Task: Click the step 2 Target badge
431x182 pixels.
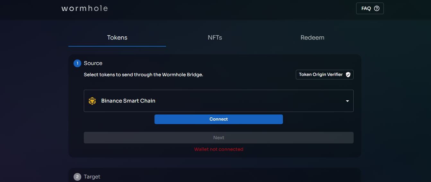Action: pyautogui.click(x=77, y=177)
